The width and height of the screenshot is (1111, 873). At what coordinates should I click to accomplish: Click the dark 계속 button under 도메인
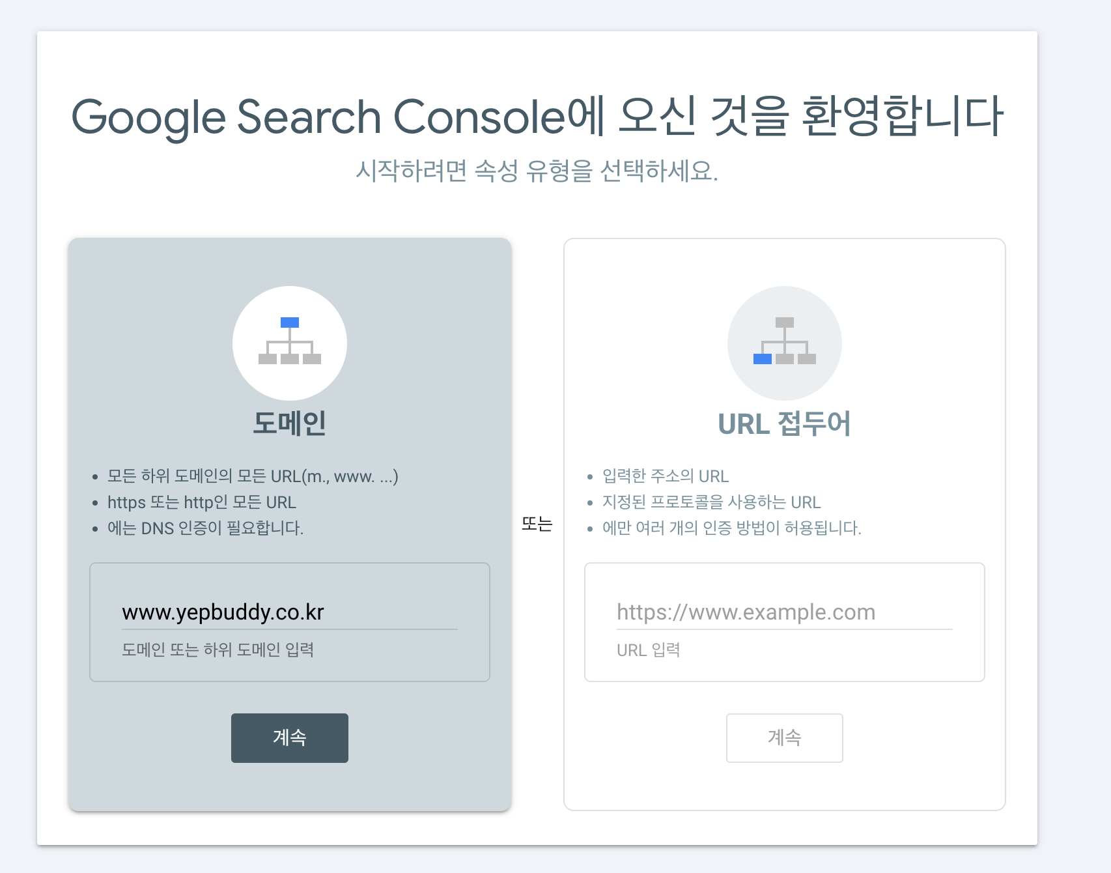(290, 738)
